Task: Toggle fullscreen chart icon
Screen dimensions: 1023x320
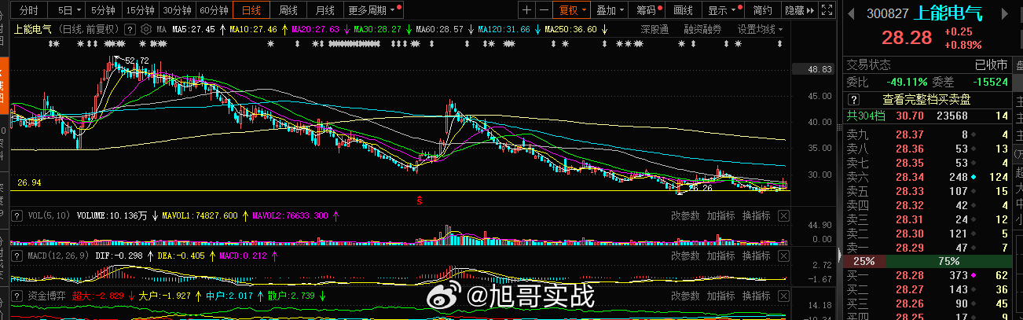Action: [x=827, y=10]
